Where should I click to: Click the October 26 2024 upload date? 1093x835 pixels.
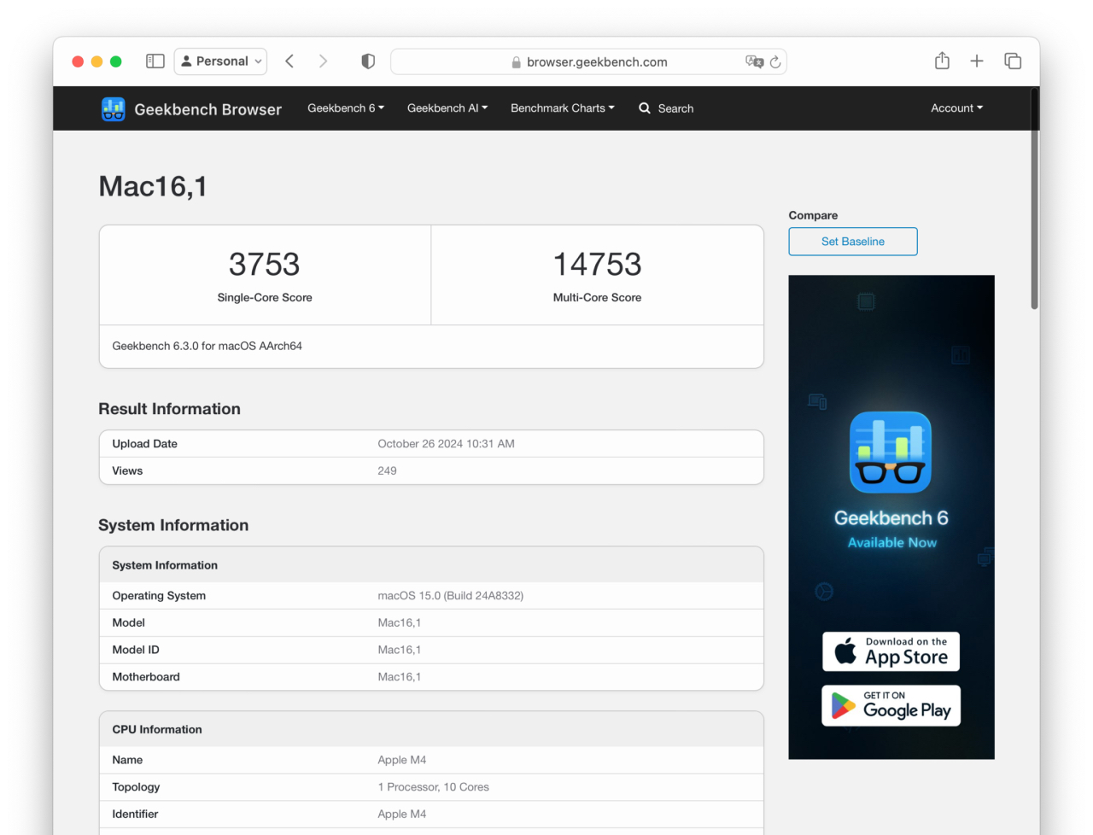coord(447,444)
